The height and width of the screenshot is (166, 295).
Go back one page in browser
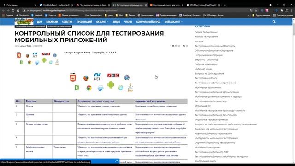point(3,10)
